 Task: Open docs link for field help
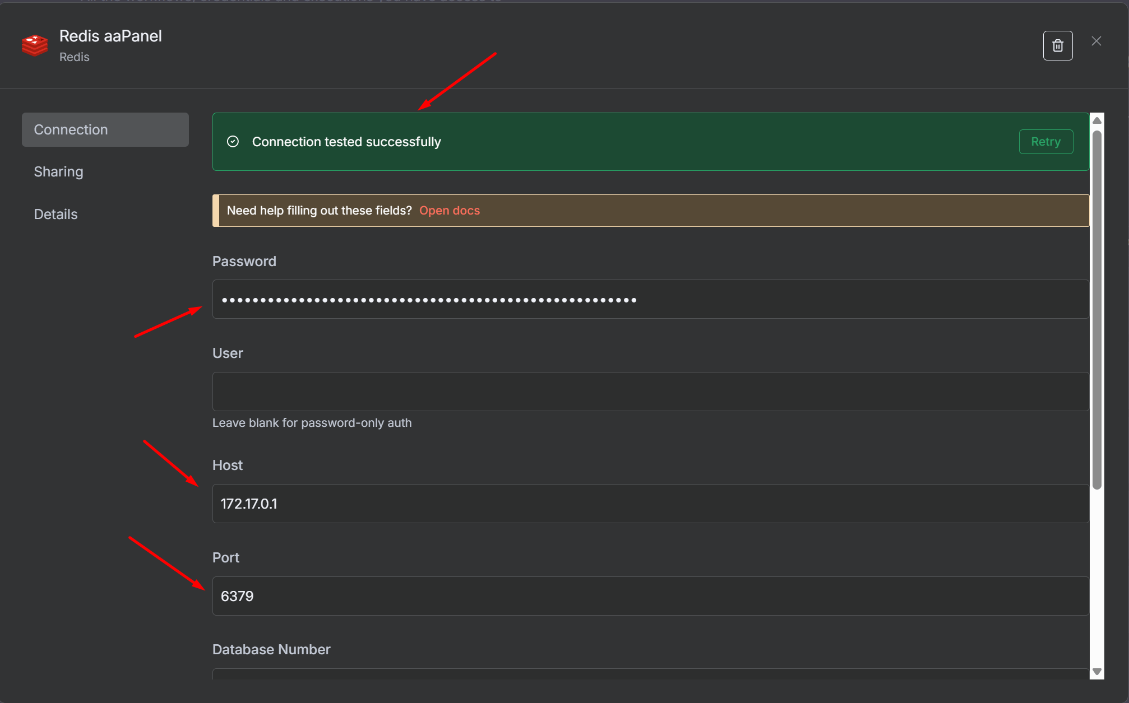point(450,211)
